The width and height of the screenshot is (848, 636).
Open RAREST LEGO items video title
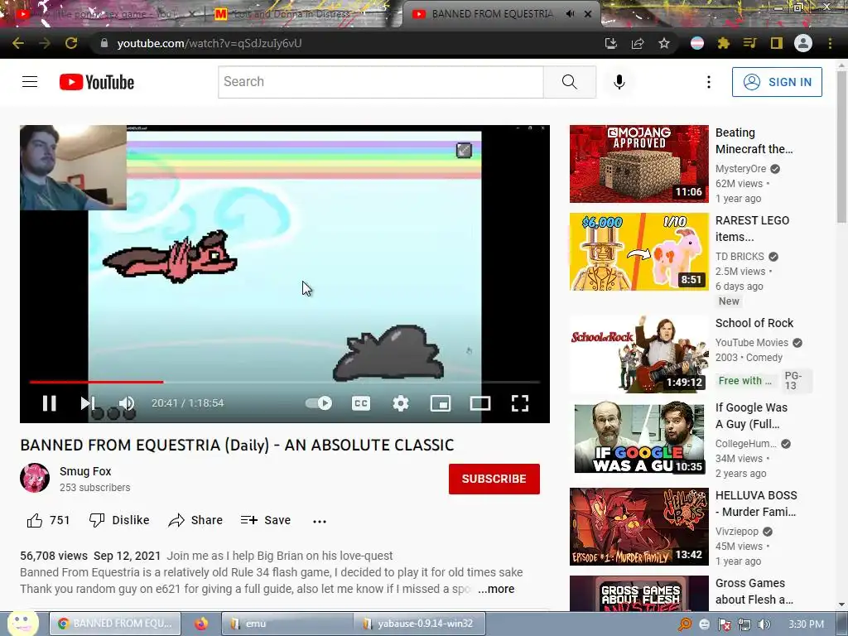(x=752, y=229)
